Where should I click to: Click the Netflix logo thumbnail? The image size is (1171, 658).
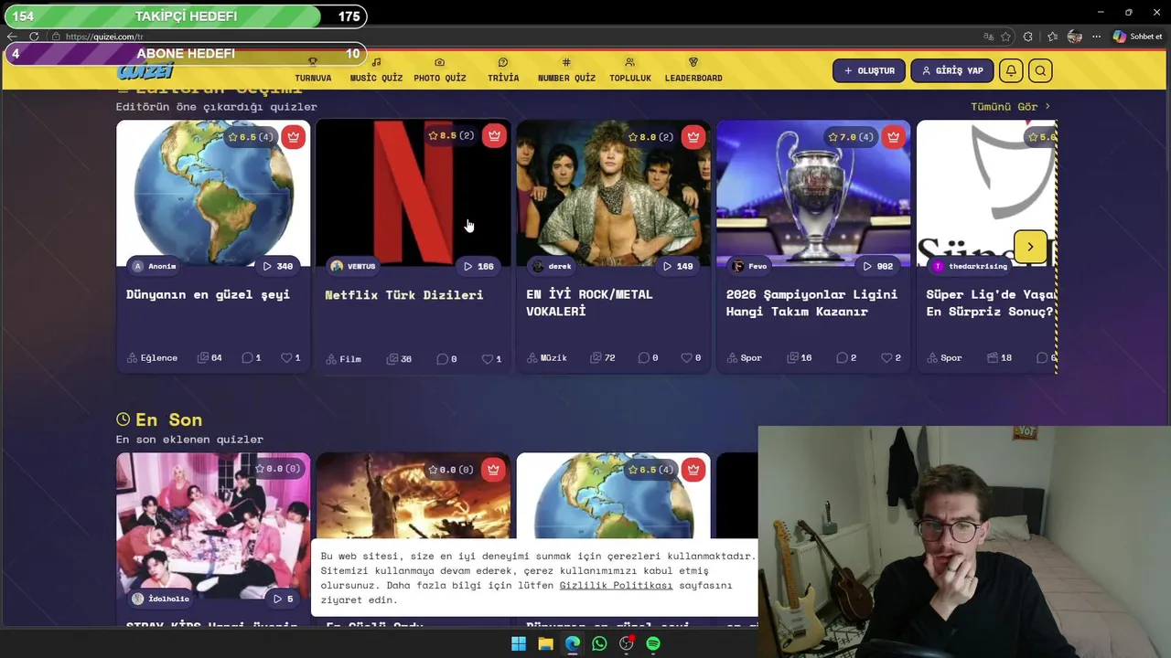[x=414, y=192]
